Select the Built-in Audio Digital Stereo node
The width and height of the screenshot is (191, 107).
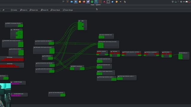106,73
